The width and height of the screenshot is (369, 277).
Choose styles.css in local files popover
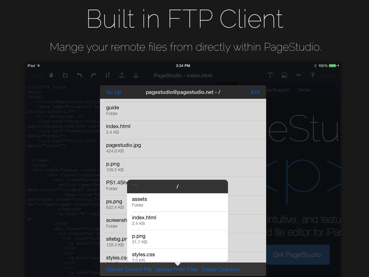[x=178, y=255]
